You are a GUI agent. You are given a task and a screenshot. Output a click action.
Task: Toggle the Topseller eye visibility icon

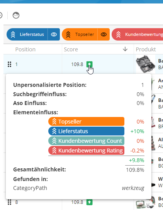(x=104, y=34)
